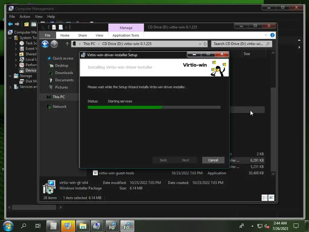Click Up one level folder icon in Computer Management
Viewport: 309px width, 232px height.
point(27,24)
